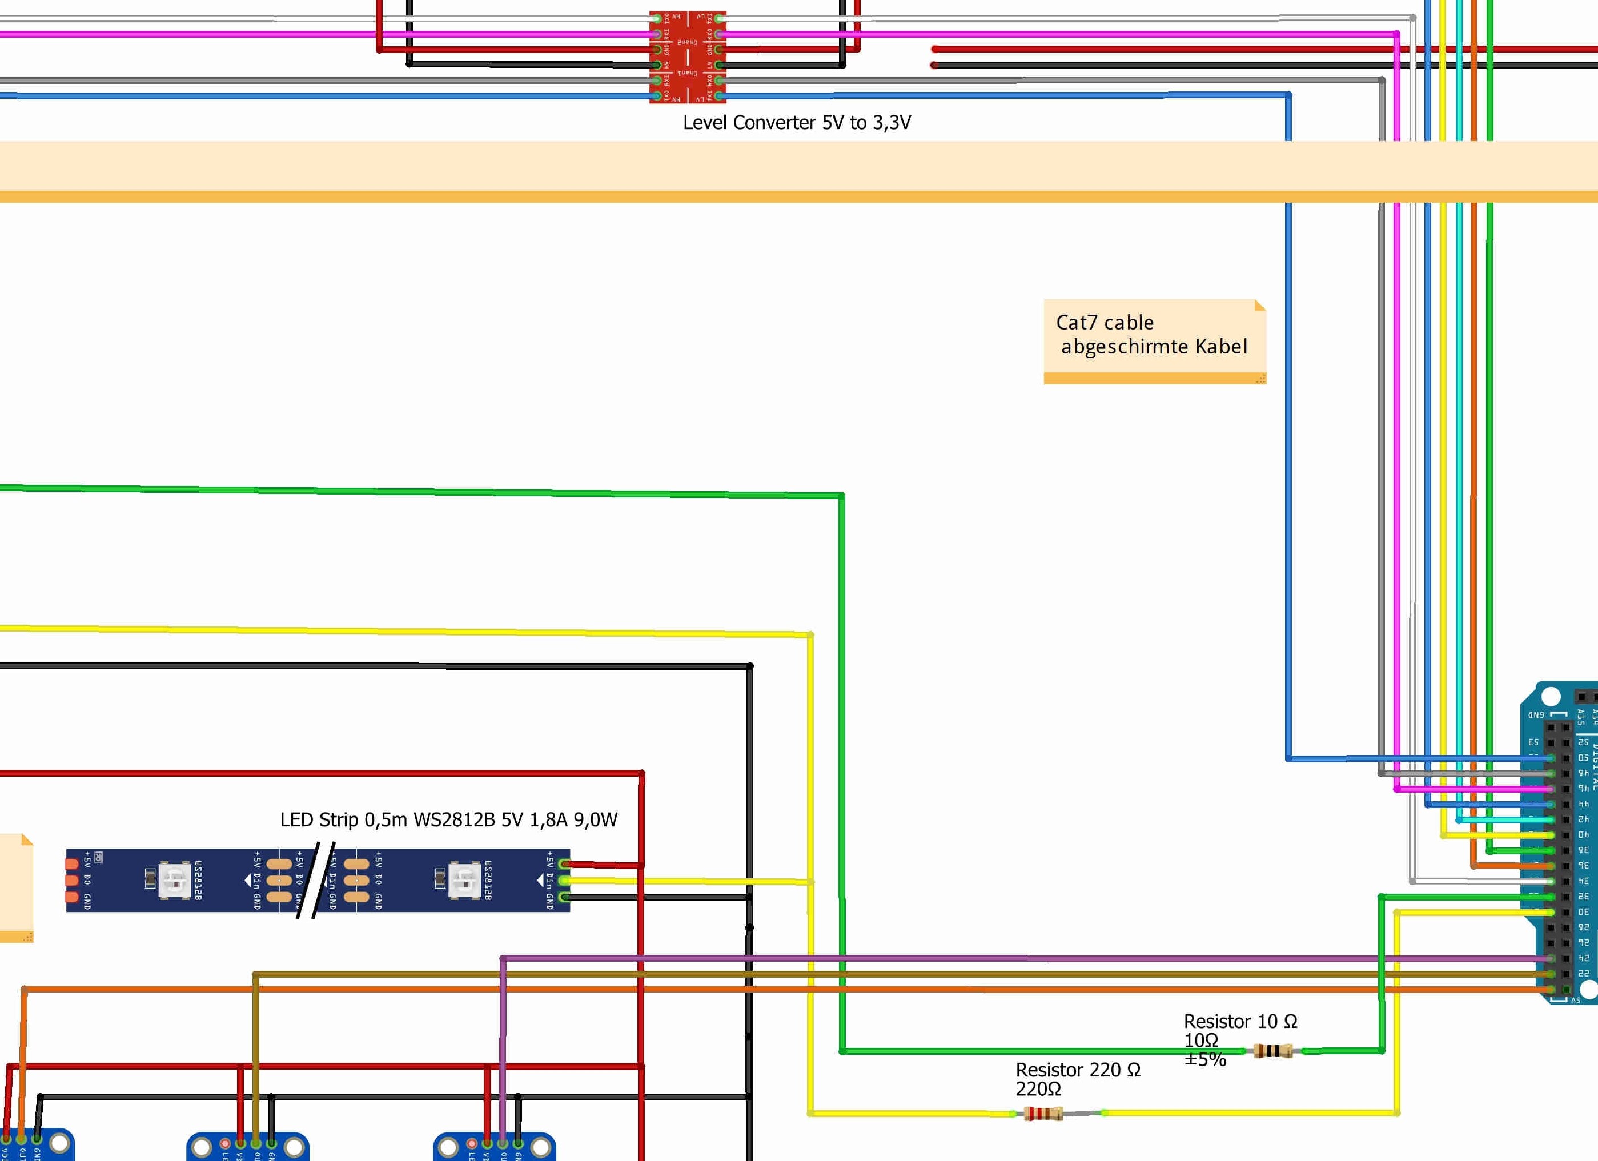Select the Arduino Mega board at right edge
The image size is (1598, 1161).
[x=1559, y=842]
